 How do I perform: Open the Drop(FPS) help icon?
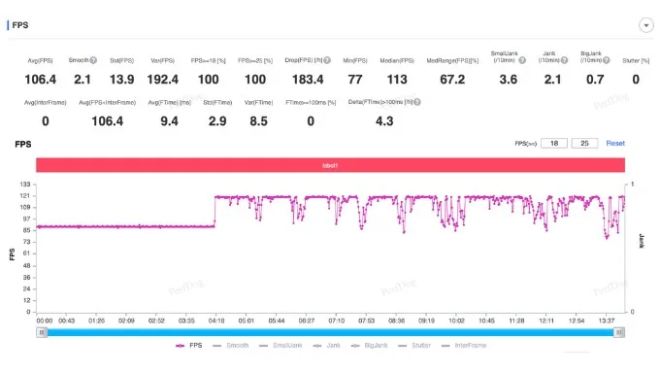coord(327,60)
